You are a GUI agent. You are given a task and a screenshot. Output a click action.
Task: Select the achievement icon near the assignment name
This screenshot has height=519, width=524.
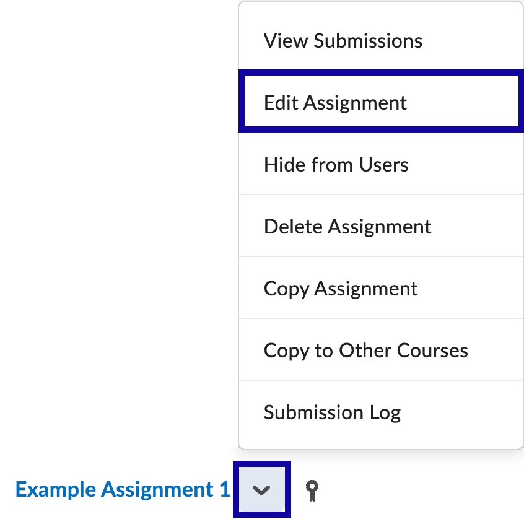click(312, 489)
